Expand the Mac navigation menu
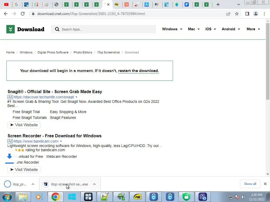Image resolution: width=270 pixels, height=202 pixels. pos(194,29)
